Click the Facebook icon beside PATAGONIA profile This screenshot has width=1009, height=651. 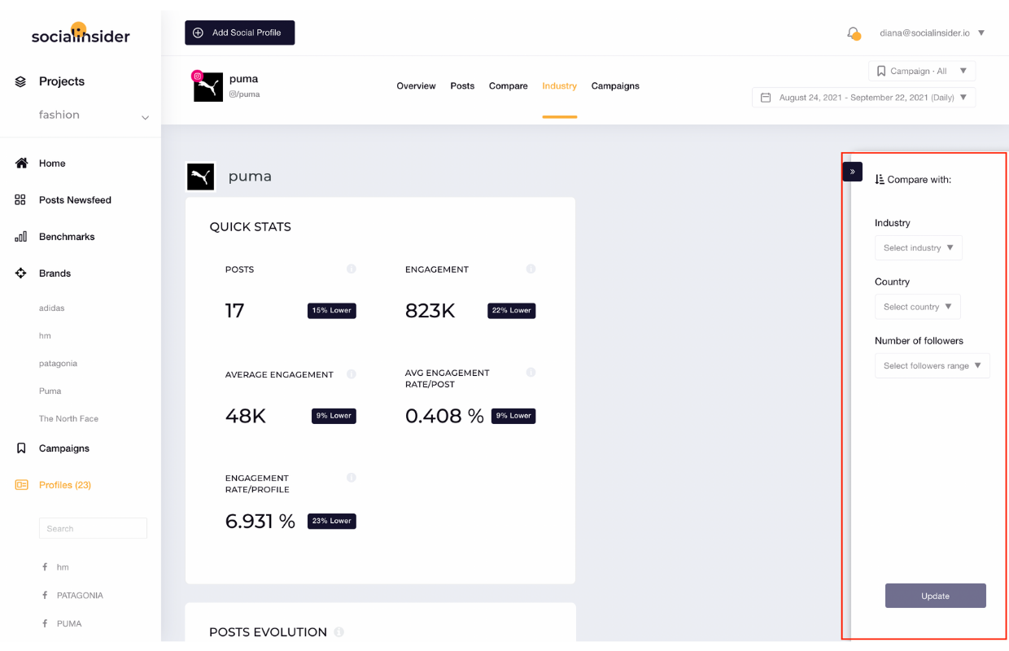45,596
